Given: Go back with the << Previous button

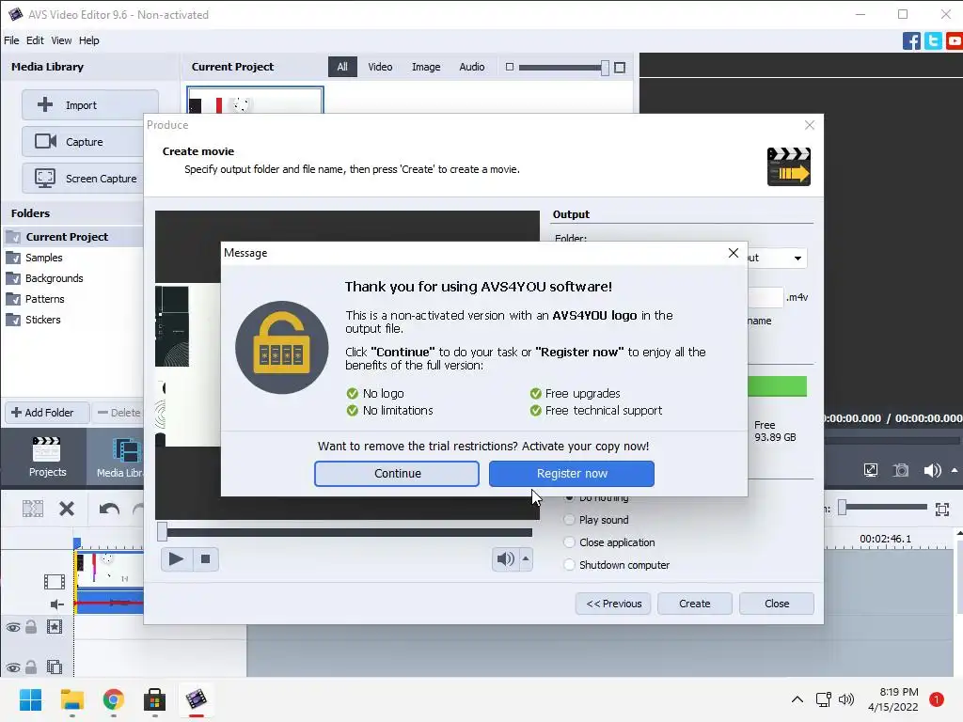Looking at the screenshot, I should (x=613, y=604).
